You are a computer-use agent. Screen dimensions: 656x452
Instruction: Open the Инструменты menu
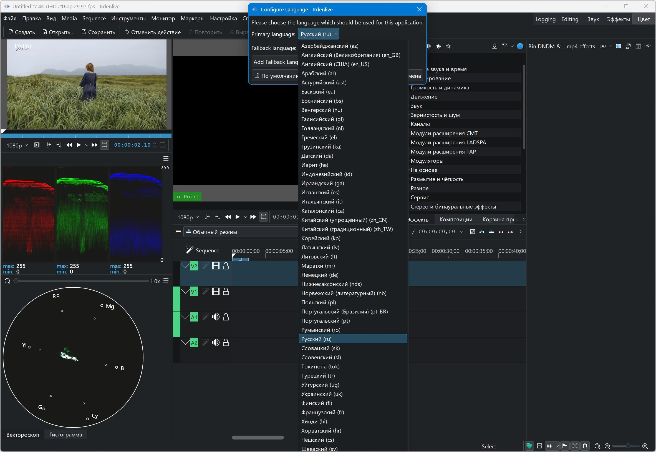coord(128,18)
